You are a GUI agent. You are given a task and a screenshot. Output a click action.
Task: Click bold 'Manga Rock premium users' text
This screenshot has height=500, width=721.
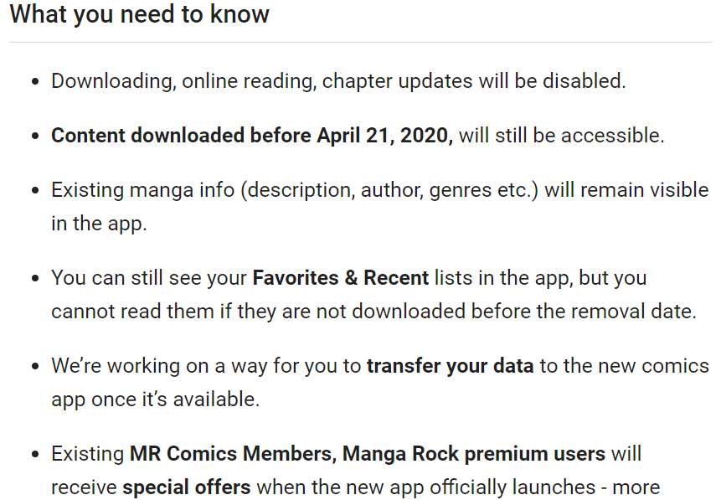(474, 454)
